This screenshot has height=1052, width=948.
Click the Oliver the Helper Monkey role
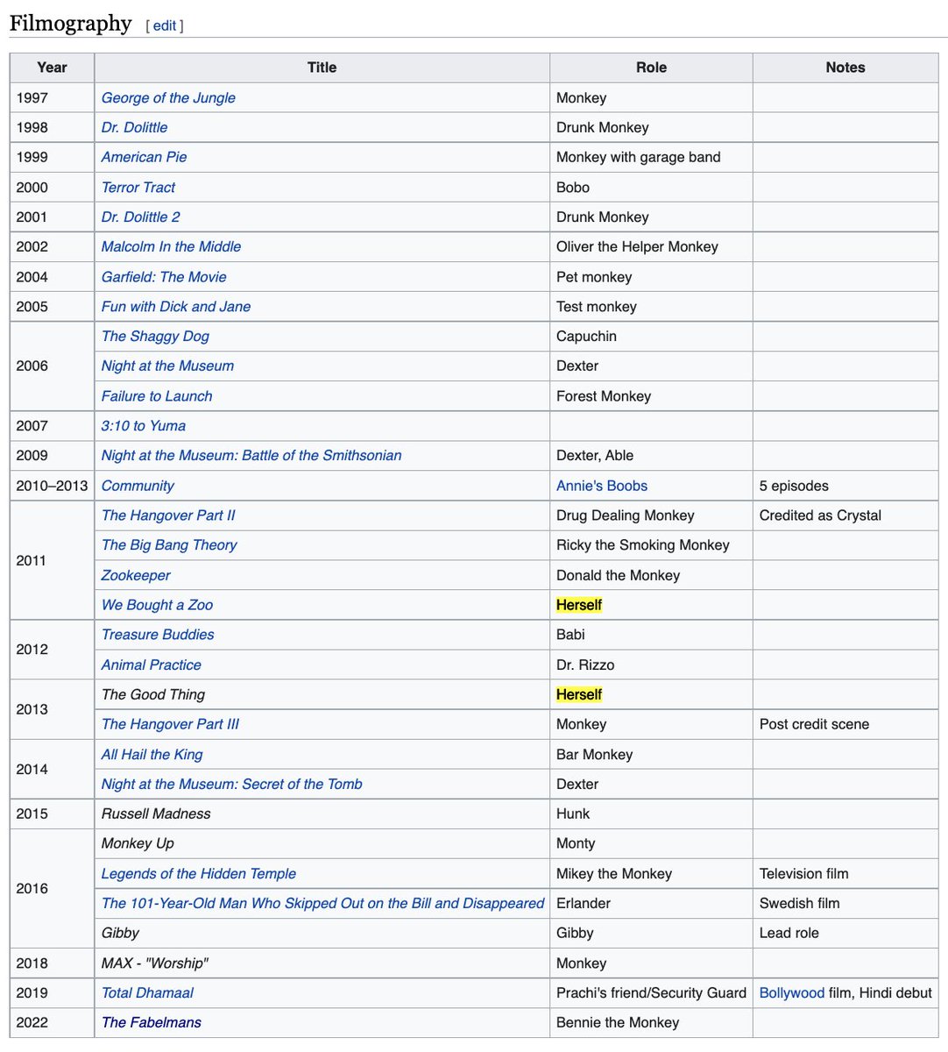click(x=637, y=247)
